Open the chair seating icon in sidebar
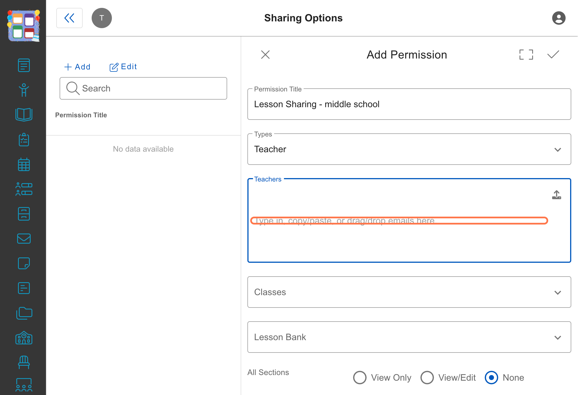The image size is (578, 395). click(24, 362)
